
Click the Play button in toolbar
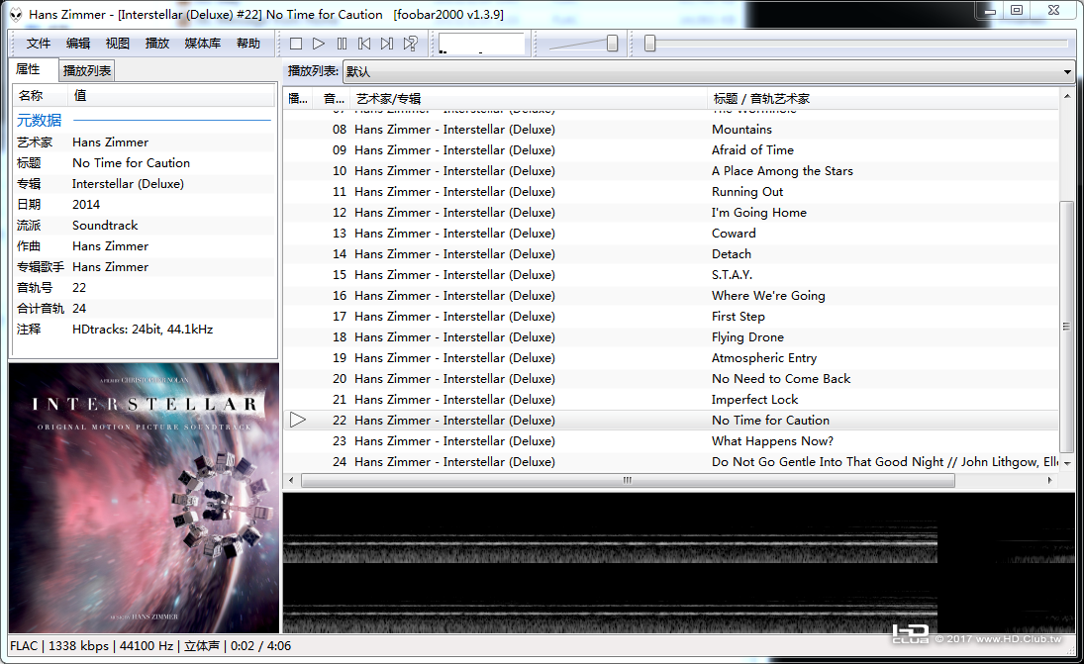pyautogui.click(x=319, y=44)
